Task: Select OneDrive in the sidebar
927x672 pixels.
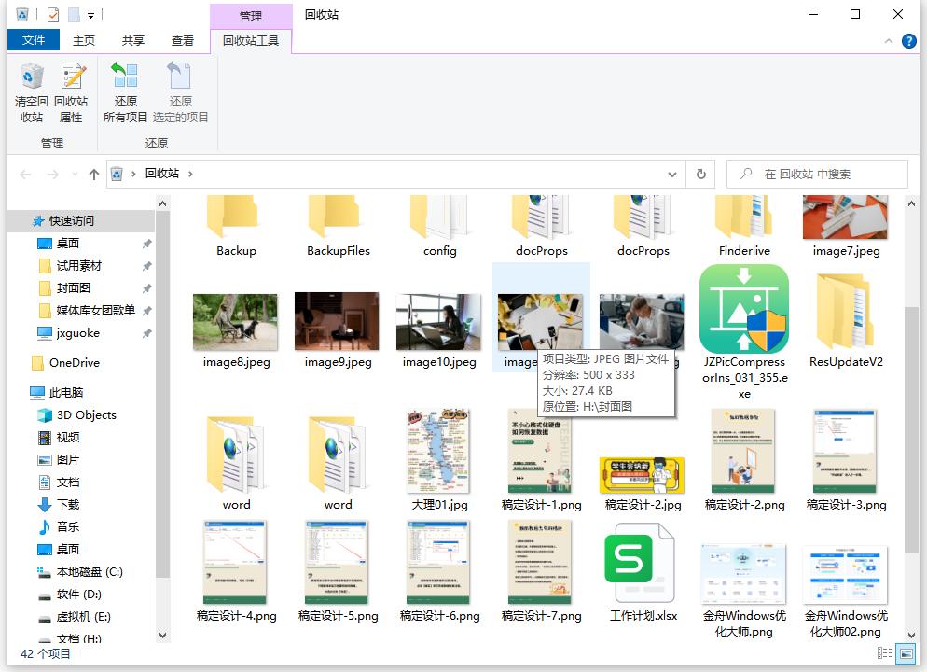Action: click(x=74, y=363)
